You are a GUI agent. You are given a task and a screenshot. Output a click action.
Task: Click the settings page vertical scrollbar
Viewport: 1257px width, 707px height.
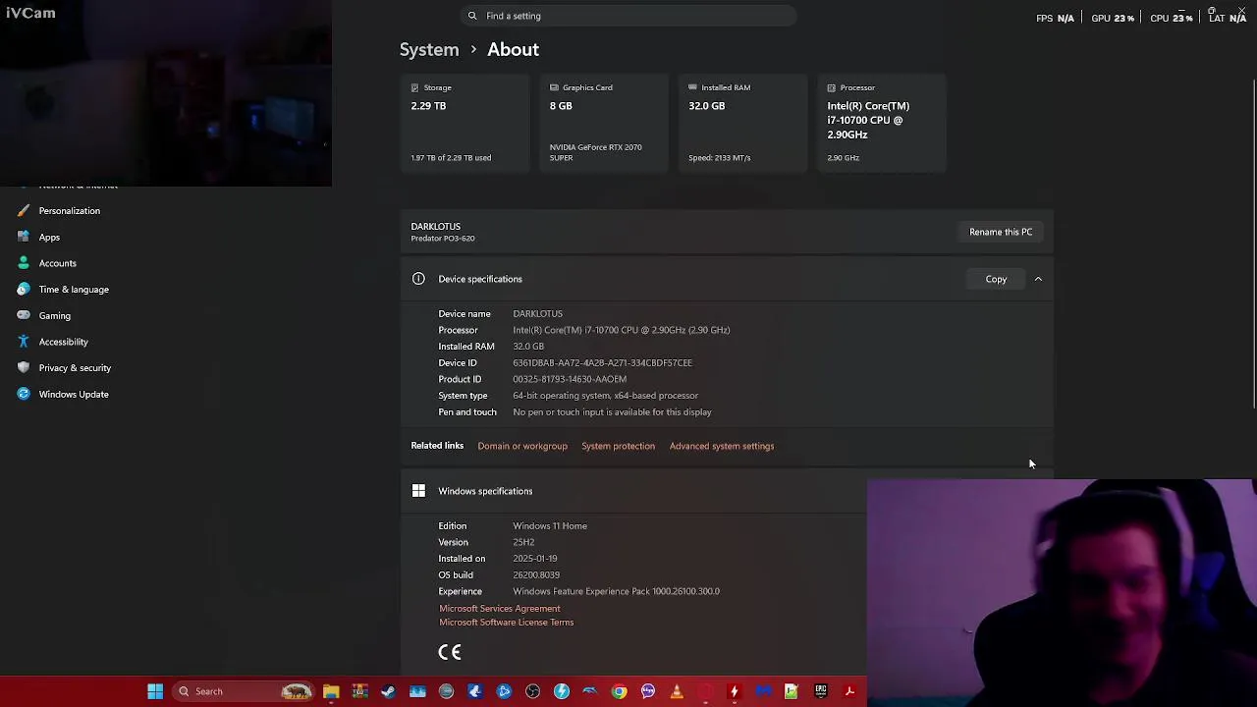point(1254,245)
